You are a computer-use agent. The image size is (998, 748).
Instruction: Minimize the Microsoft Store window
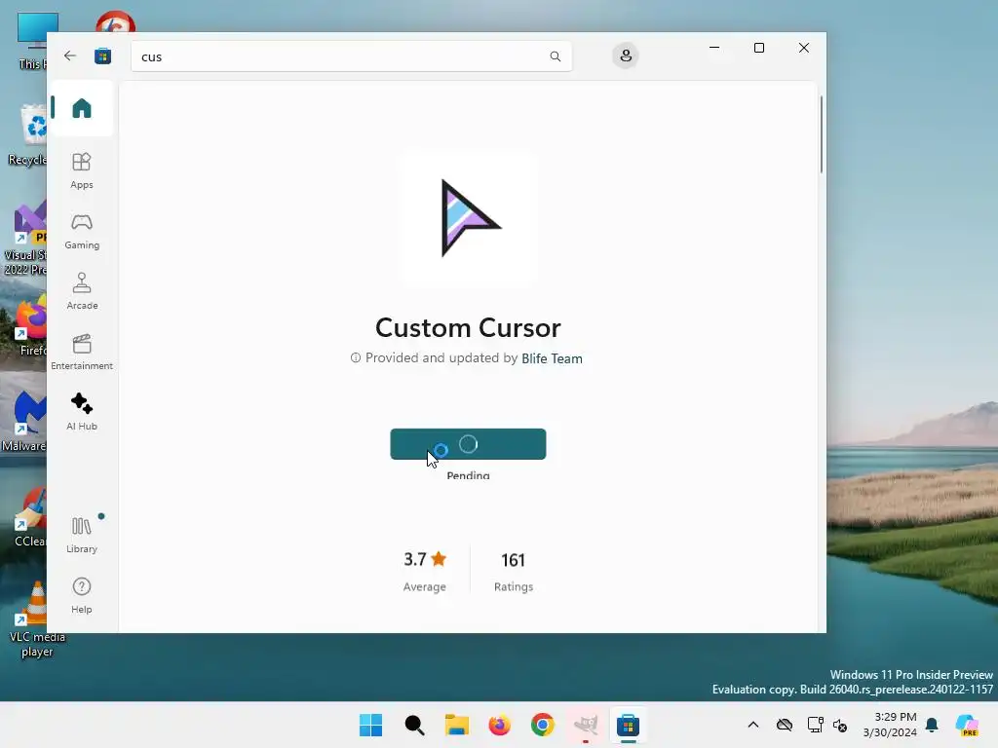(x=714, y=48)
